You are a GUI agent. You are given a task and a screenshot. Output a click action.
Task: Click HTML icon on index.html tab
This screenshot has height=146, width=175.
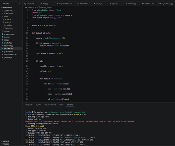point(78,4)
